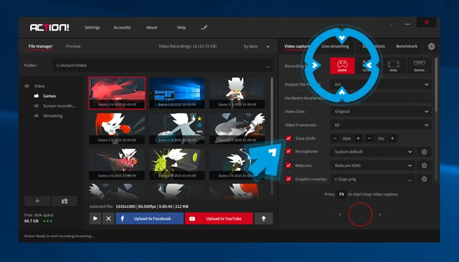Image resolution: width=459 pixels, height=262 pixels.
Task: Open Video Framerate dropdown
Action: coord(381,125)
